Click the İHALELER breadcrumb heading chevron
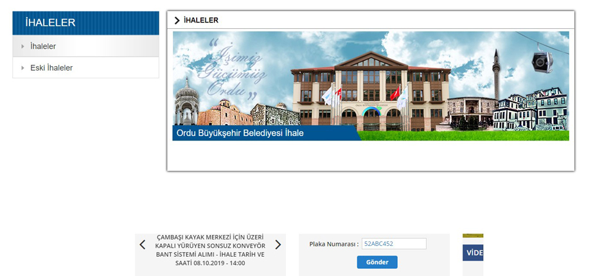This screenshot has height=276, width=604. coord(177,21)
